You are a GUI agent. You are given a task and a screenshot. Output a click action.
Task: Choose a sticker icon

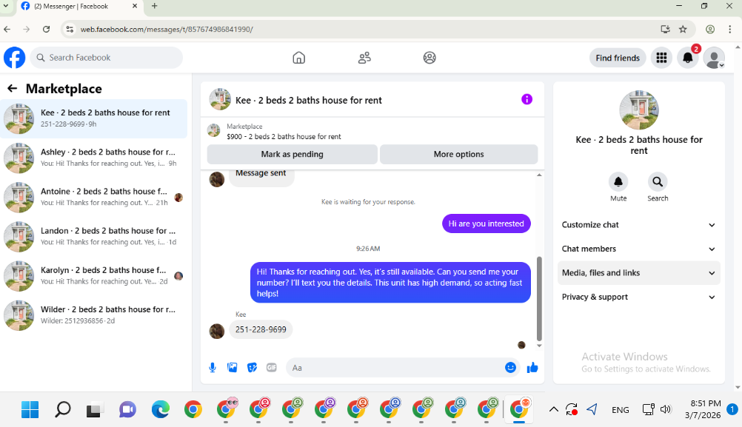(x=252, y=367)
